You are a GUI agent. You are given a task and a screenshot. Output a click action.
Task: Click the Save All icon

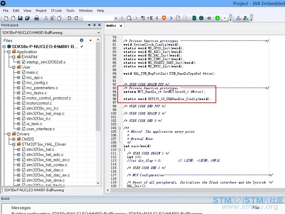[x=27, y=18]
